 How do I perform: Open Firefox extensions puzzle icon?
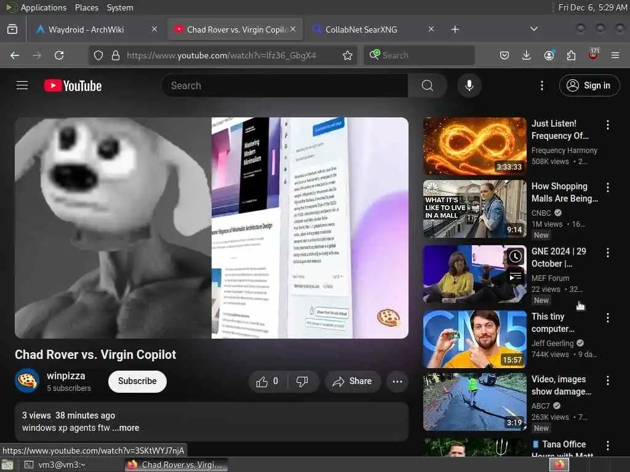pos(571,55)
